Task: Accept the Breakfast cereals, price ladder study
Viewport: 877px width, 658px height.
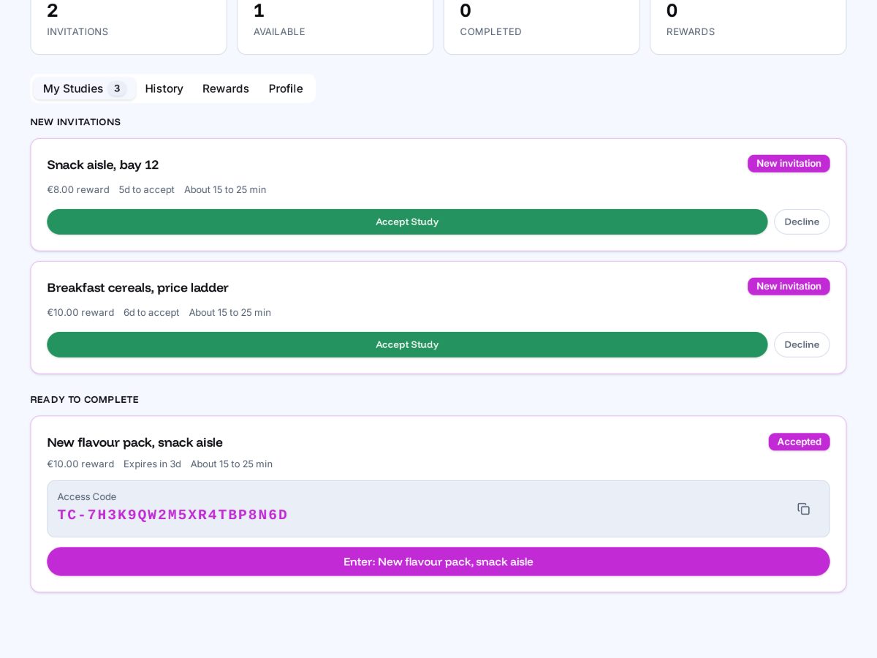Action: pos(407,344)
